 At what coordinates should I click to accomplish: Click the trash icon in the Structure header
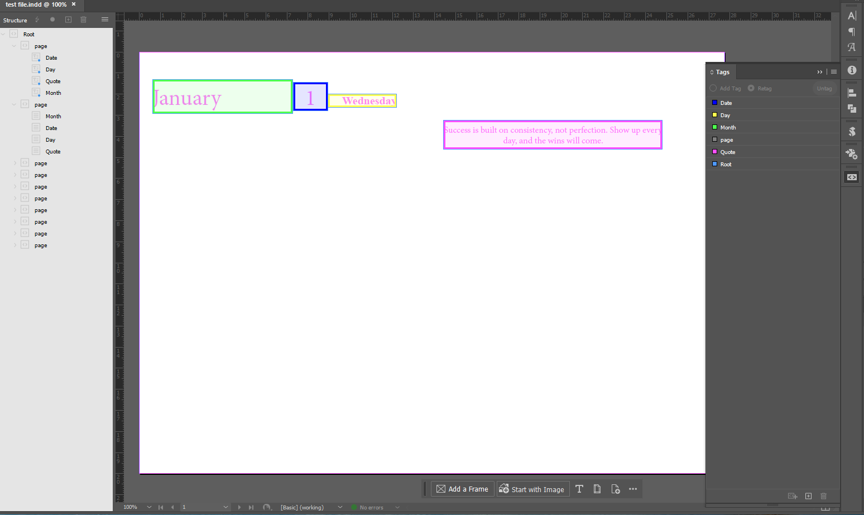pyautogui.click(x=84, y=20)
